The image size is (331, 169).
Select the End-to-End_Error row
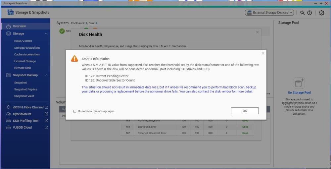(187, 127)
